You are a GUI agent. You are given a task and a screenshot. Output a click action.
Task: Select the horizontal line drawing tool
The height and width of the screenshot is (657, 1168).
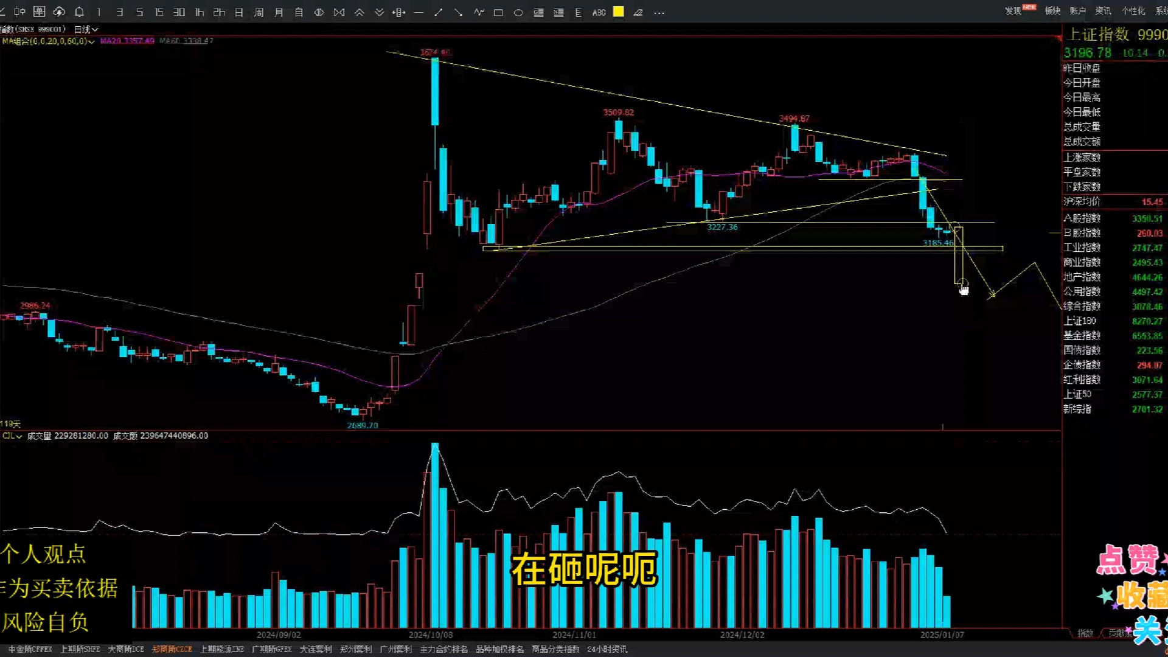click(x=419, y=12)
